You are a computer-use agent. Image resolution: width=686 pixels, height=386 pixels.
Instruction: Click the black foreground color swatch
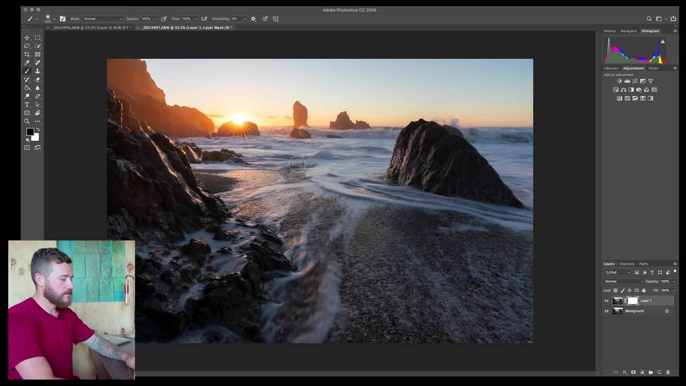point(30,132)
